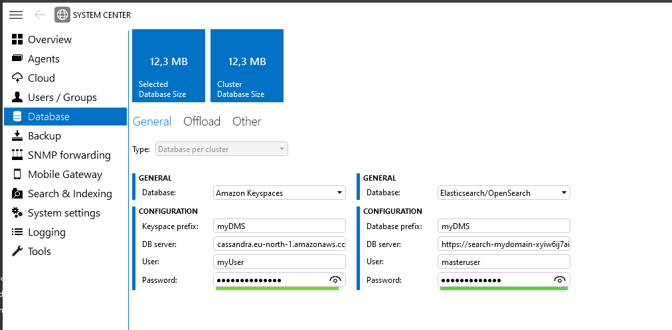
Task: Show the Amazon Keyspaces password
Action: pos(335,280)
